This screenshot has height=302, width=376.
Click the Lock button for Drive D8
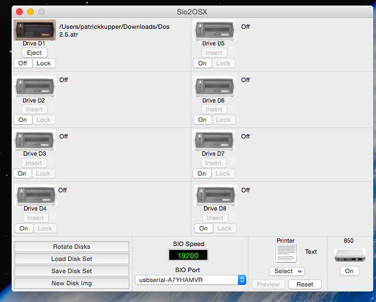click(225, 228)
